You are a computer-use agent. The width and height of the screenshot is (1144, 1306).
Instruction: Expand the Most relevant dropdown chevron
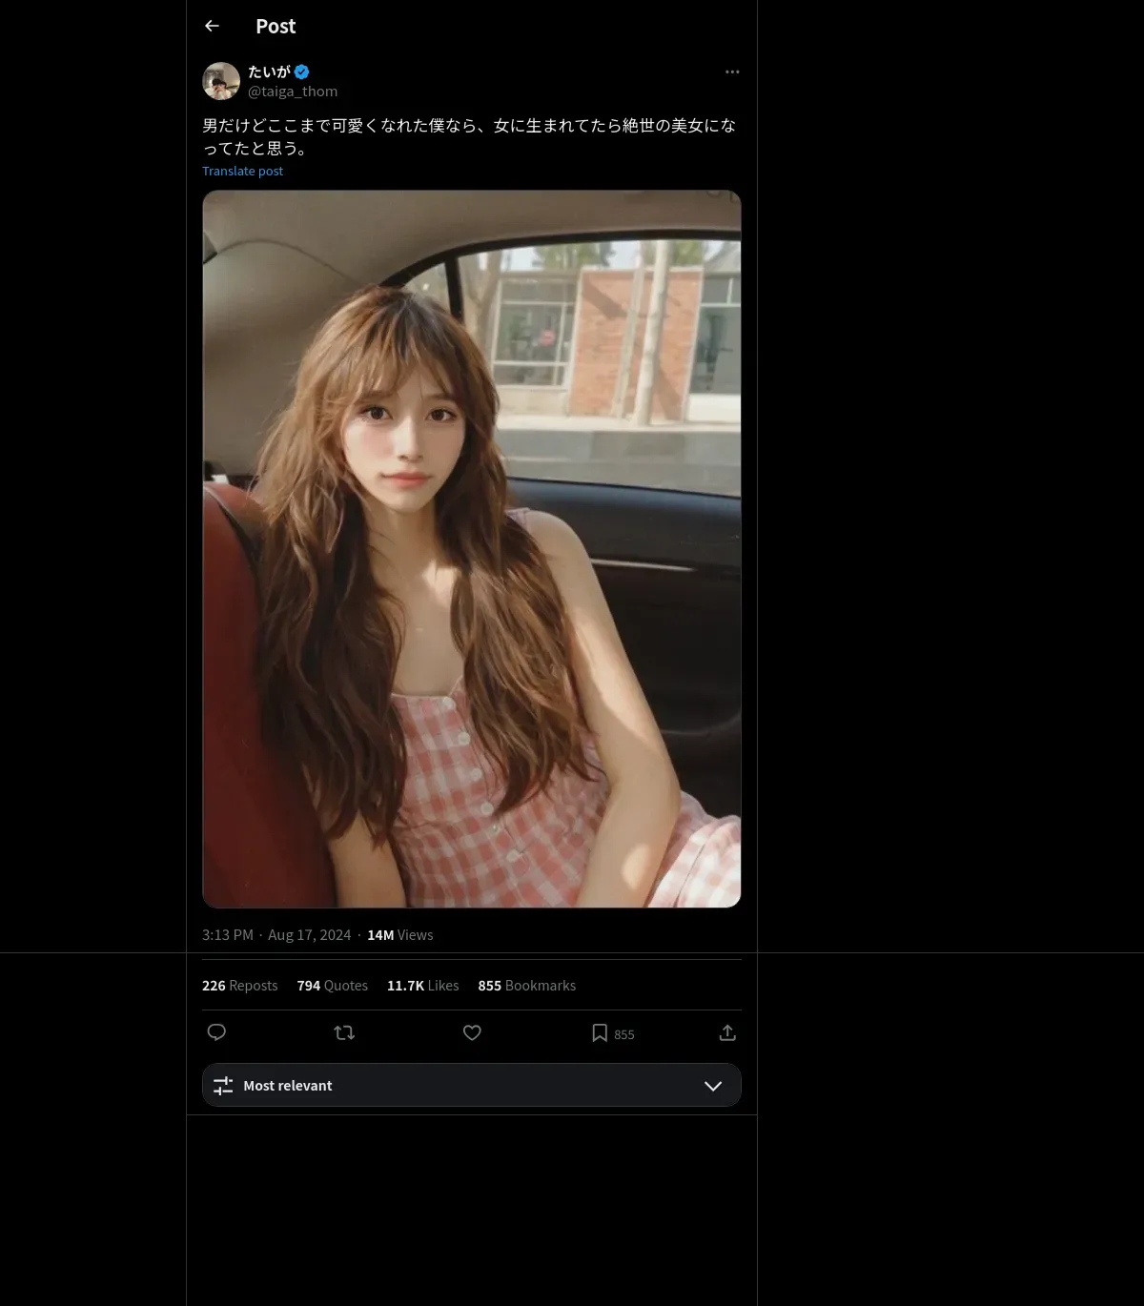pyautogui.click(x=712, y=1086)
